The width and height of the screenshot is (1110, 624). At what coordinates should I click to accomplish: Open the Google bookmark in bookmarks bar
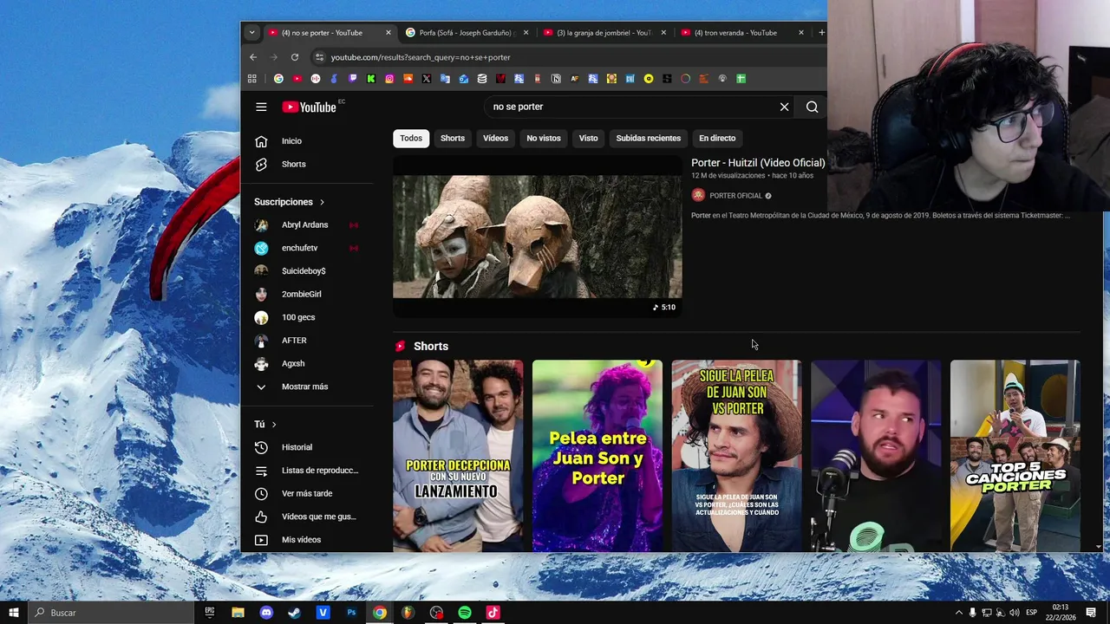click(278, 78)
